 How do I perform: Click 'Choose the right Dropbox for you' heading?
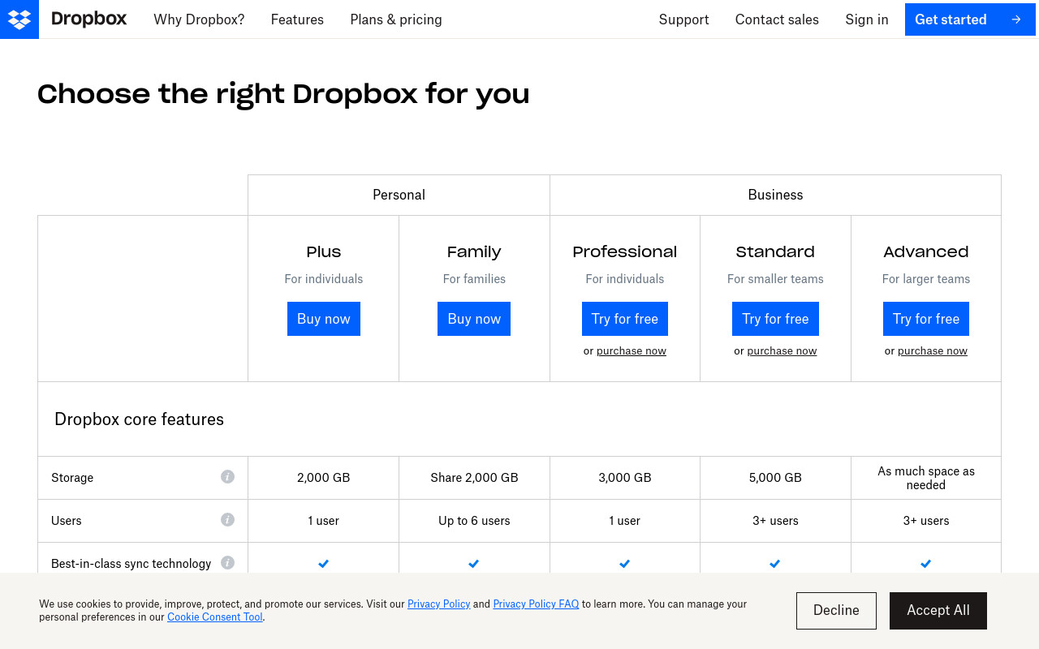point(283,95)
